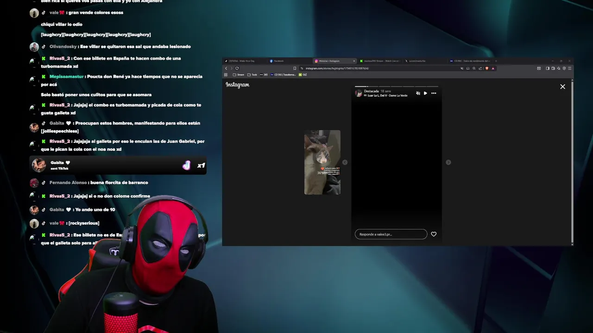Open the OLÉ bookmark

click(x=303, y=74)
